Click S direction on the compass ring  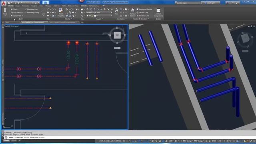117,43
